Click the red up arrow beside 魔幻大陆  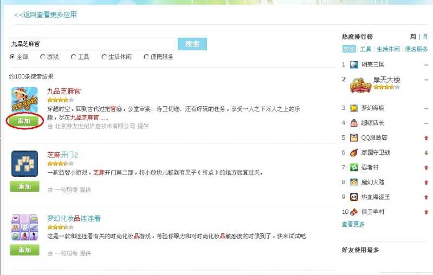426,182
